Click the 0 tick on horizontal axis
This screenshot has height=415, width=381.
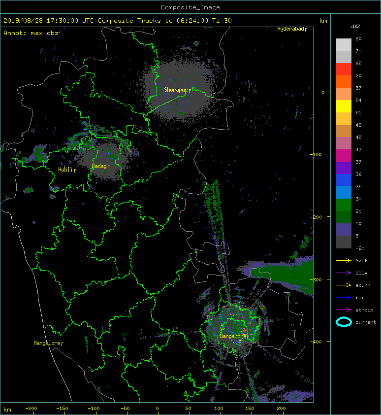[x=157, y=409]
